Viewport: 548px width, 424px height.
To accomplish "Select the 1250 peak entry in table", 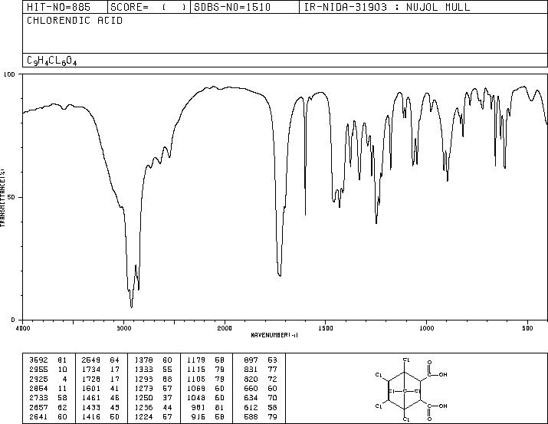I will [153, 398].
